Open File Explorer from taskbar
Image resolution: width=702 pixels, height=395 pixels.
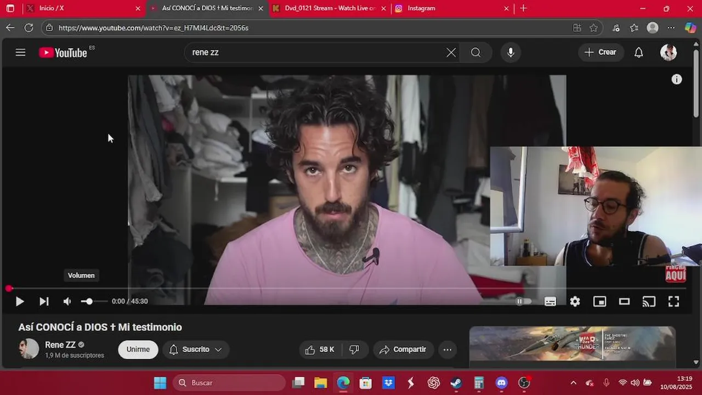pyautogui.click(x=320, y=382)
